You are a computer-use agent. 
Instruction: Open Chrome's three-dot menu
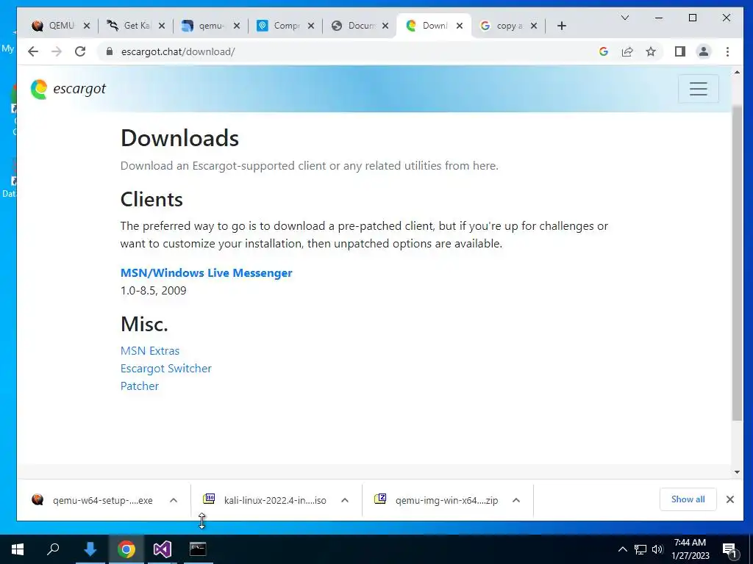point(727,52)
